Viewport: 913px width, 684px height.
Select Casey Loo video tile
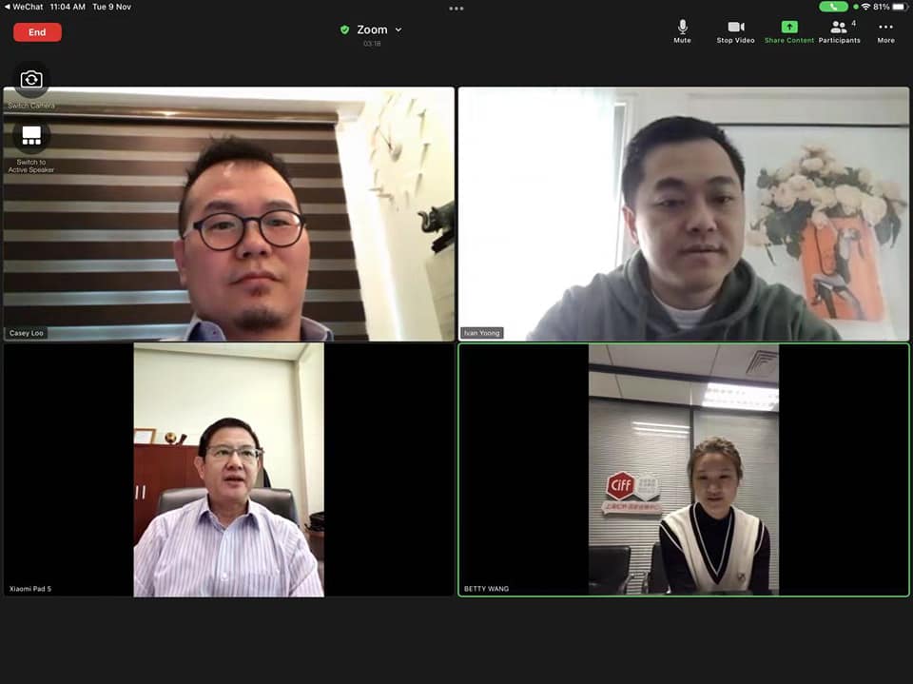click(229, 214)
